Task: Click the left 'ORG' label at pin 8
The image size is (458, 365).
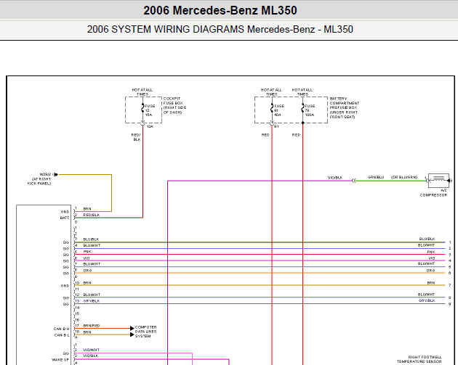Action: pyautogui.click(x=87, y=271)
